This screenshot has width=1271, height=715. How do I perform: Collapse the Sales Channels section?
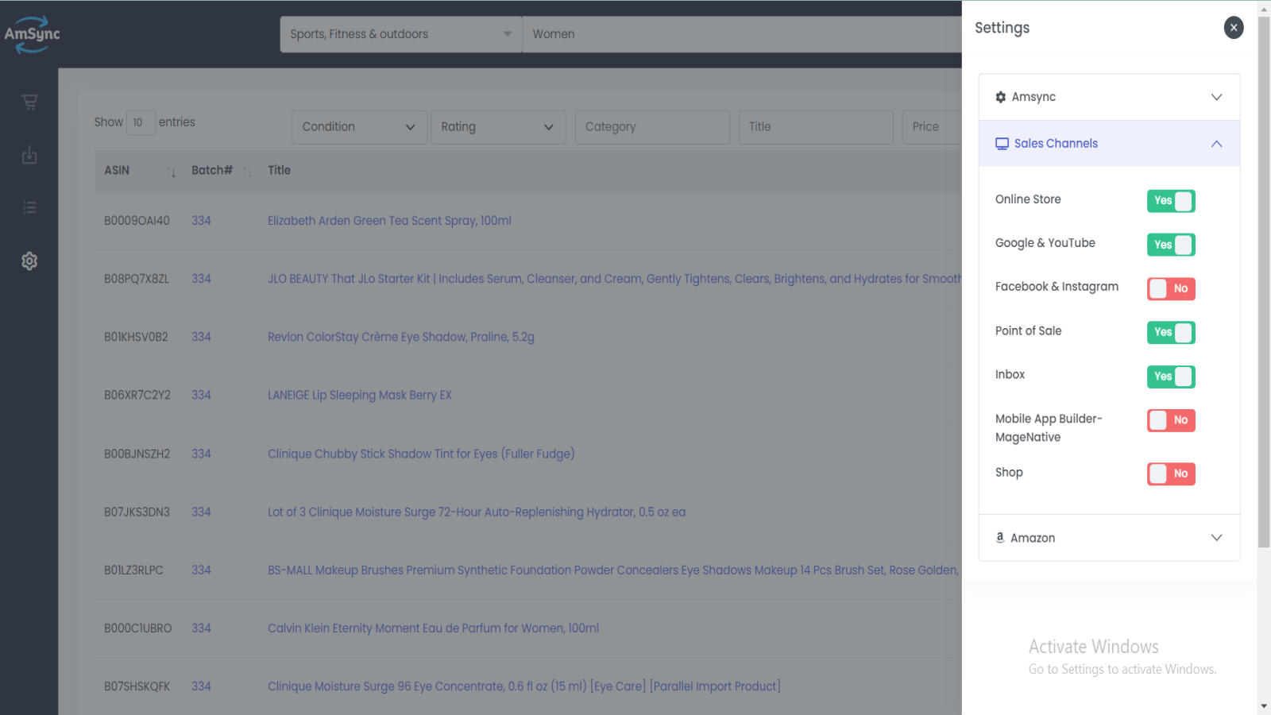pyautogui.click(x=1109, y=144)
